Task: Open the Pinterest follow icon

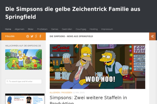Action: coord(28,36)
